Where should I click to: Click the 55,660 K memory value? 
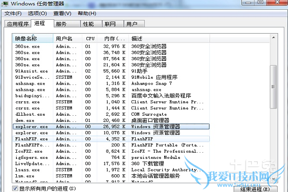tap(114, 71)
